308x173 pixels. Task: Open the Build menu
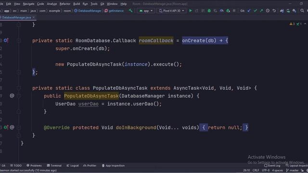77,4
